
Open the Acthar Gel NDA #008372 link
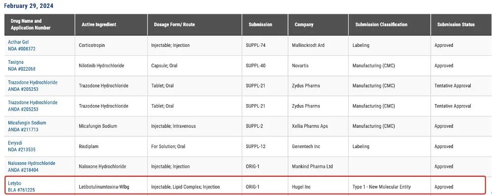click(22, 45)
